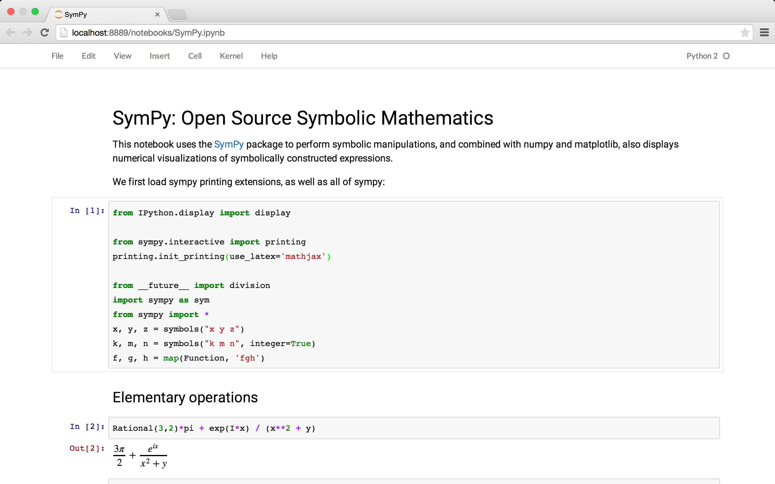Click the browser back arrow
775x484 pixels.
(x=11, y=33)
